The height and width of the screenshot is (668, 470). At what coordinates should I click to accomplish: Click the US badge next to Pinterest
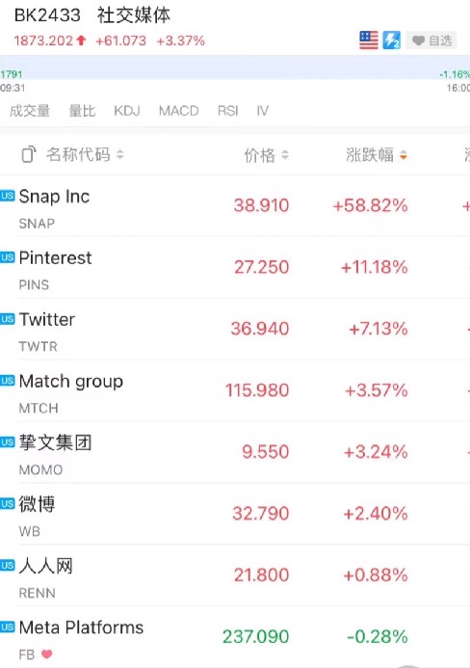point(8,257)
